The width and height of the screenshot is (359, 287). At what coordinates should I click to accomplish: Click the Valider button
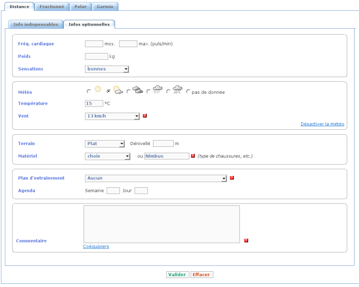tap(177, 274)
